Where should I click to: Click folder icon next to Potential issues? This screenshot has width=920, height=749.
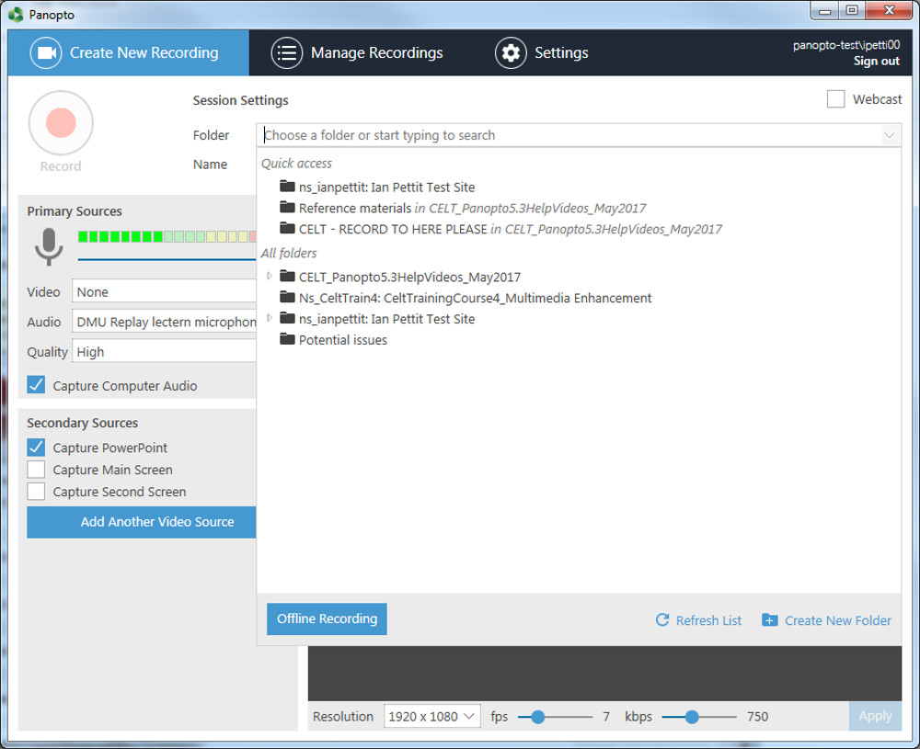coord(287,339)
